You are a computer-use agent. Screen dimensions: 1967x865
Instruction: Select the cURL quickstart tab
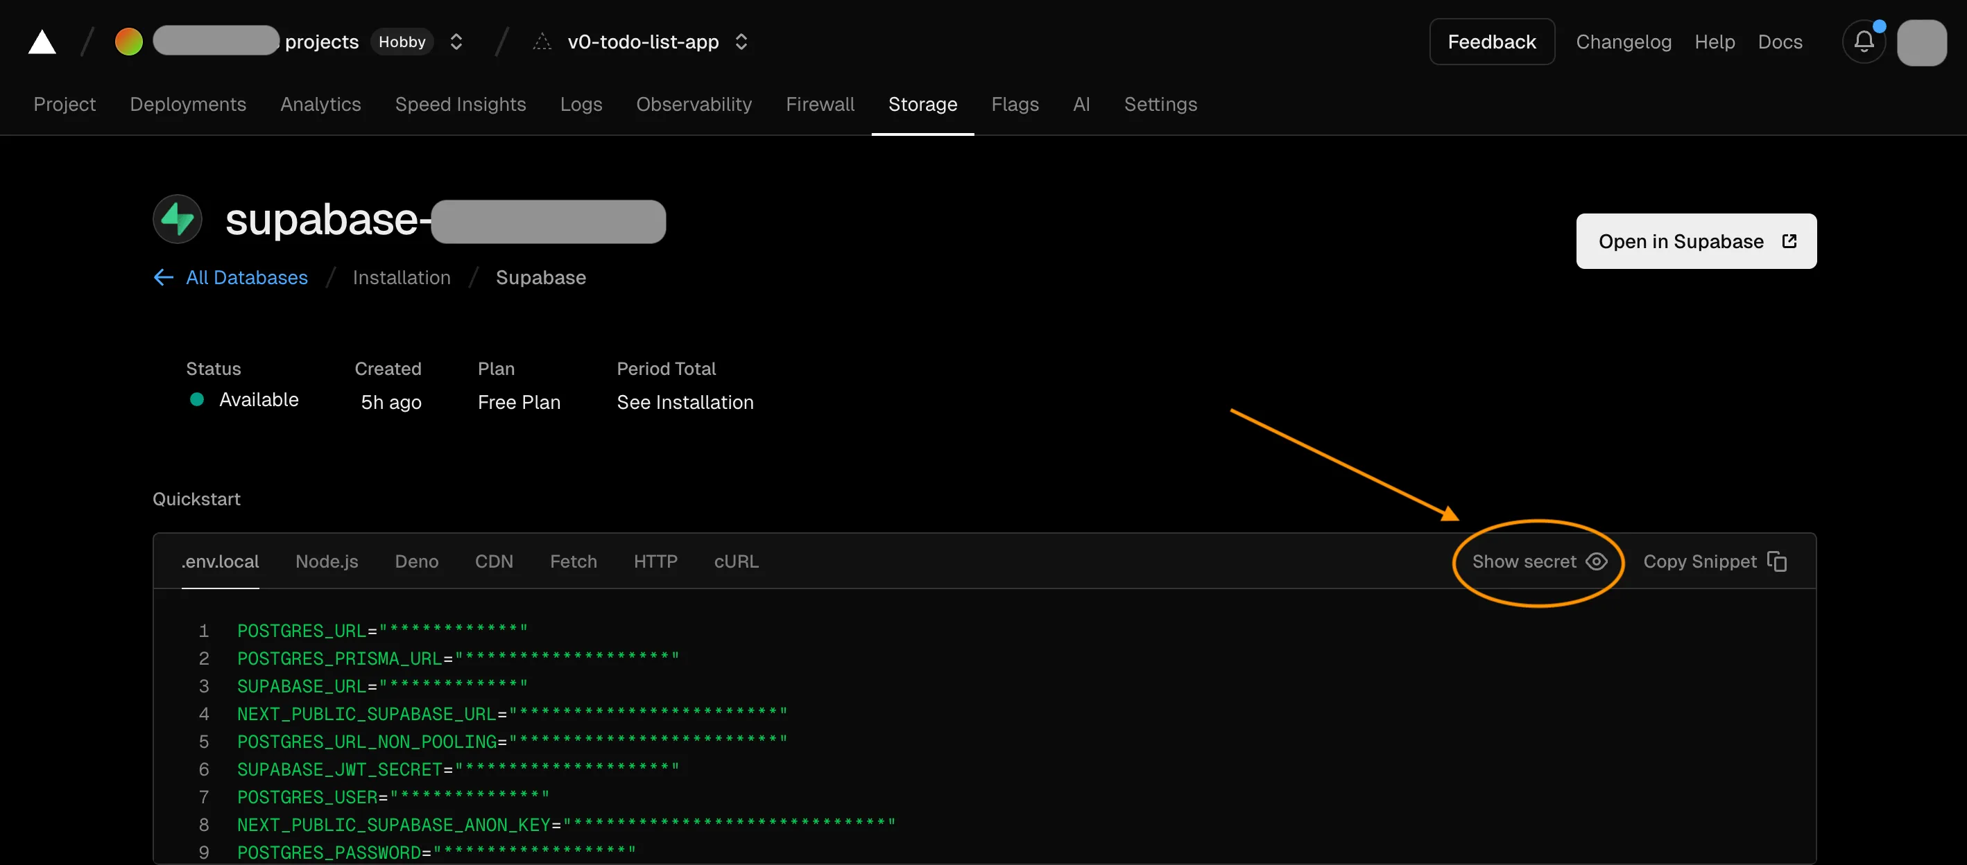pyautogui.click(x=735, y=561)
